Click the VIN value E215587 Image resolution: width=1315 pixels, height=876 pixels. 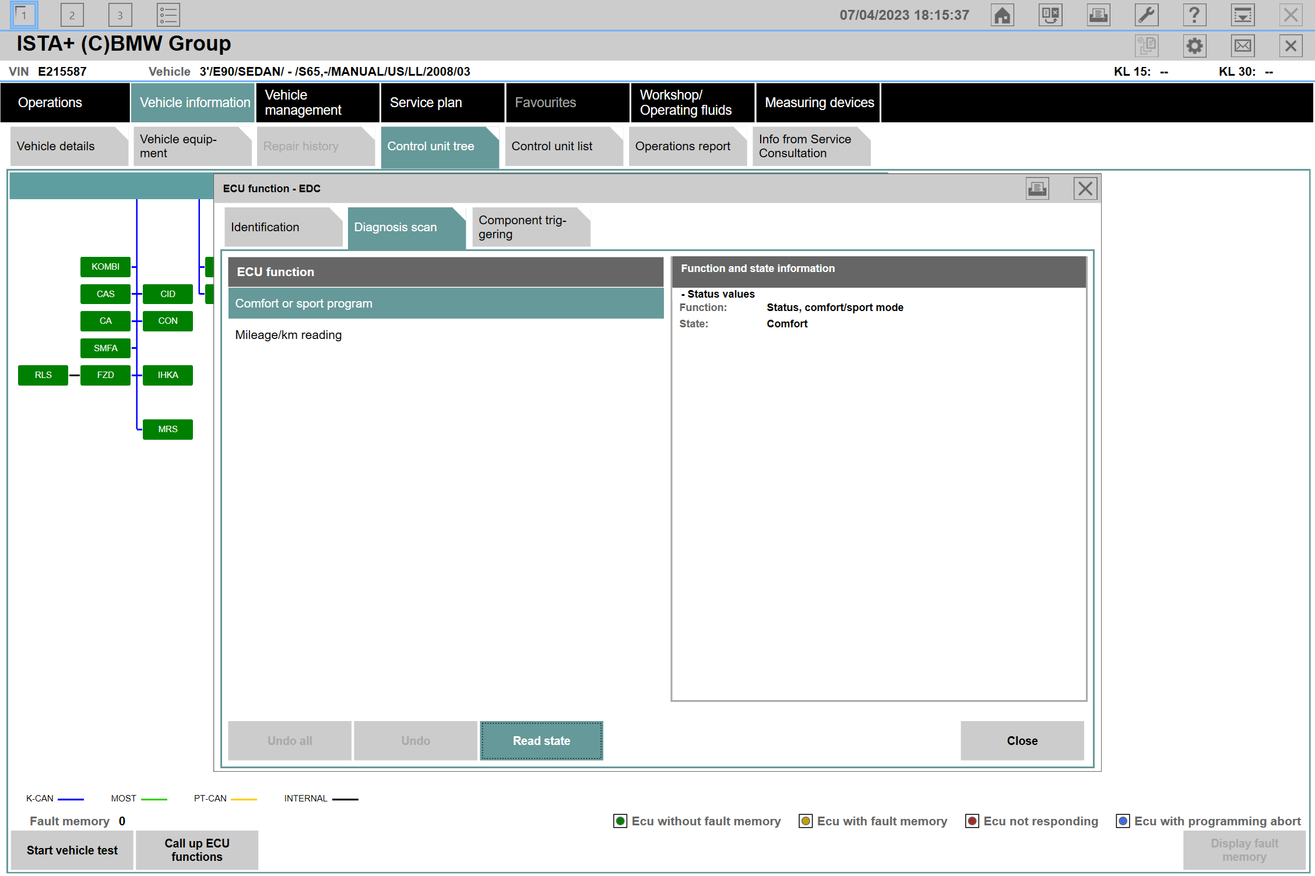point(62,72)
